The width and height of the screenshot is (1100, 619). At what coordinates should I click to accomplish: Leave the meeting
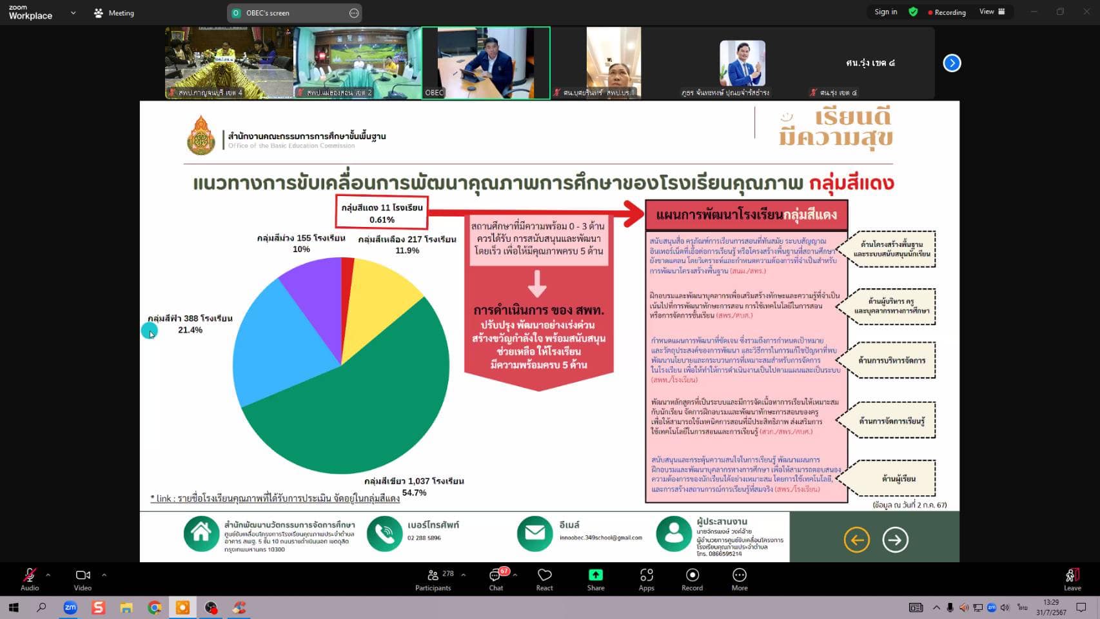point(1072,579)
